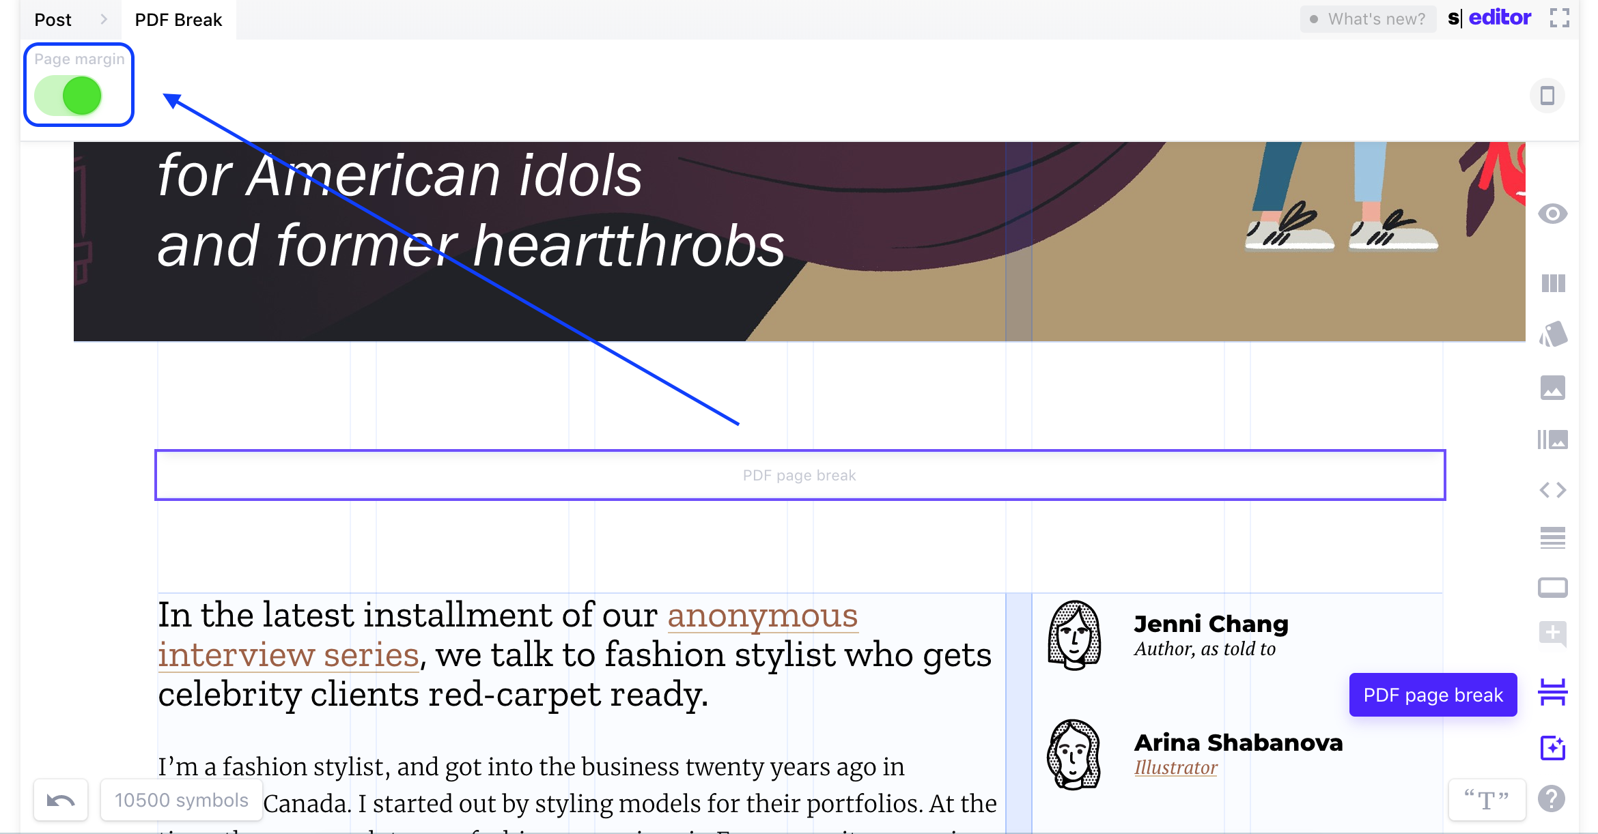1598x834 pixels.
Task: Open the Post breadcrumb
Action: (53, 20)
